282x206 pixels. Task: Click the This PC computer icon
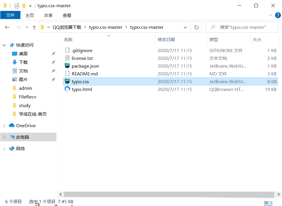[x=12, y=137]
